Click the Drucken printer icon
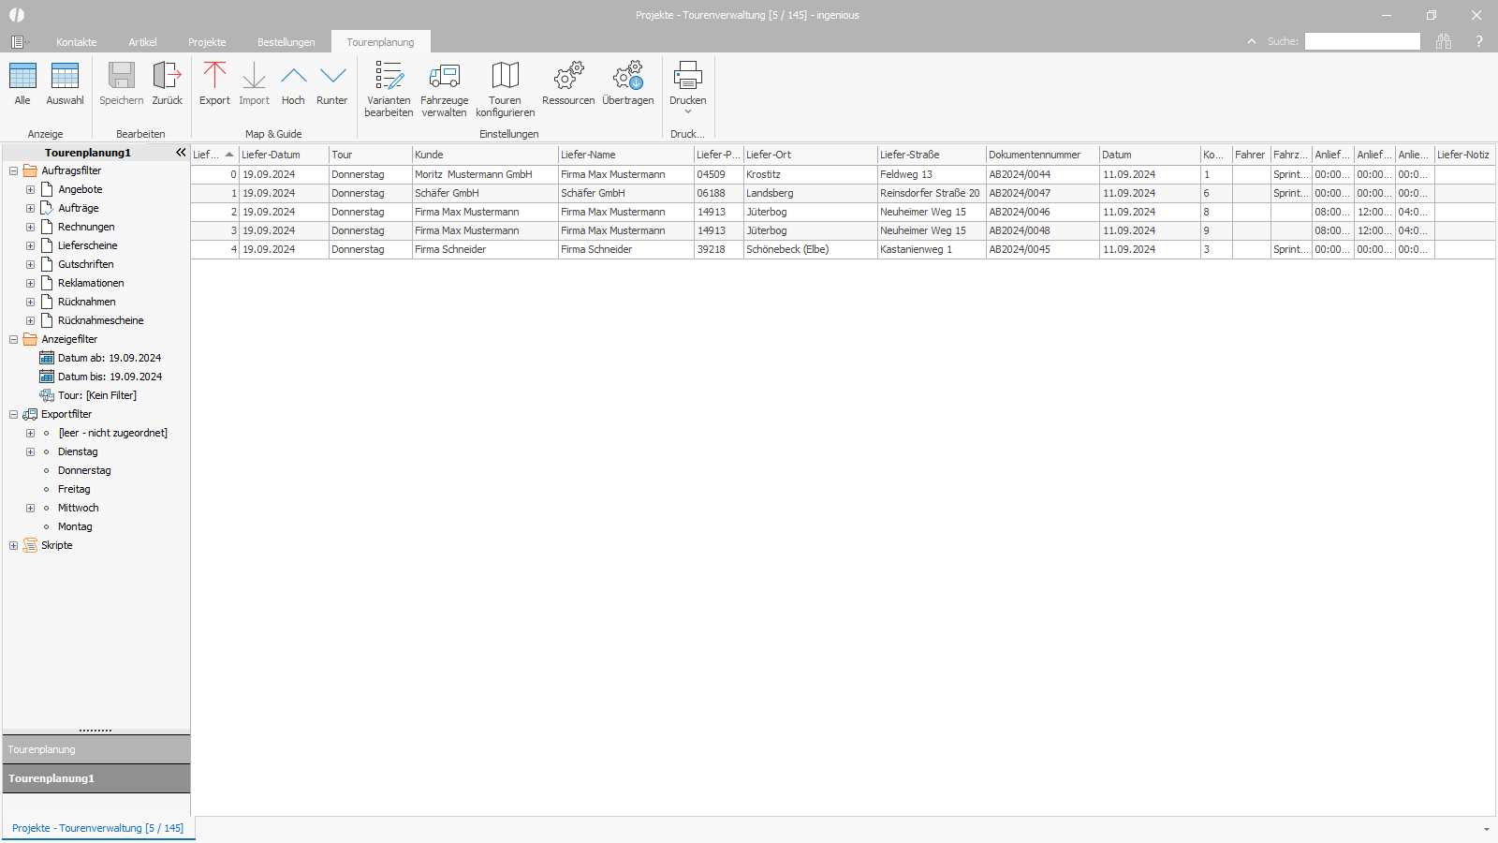This screenshot has height=843, width=1498. (x=687, y=76)
